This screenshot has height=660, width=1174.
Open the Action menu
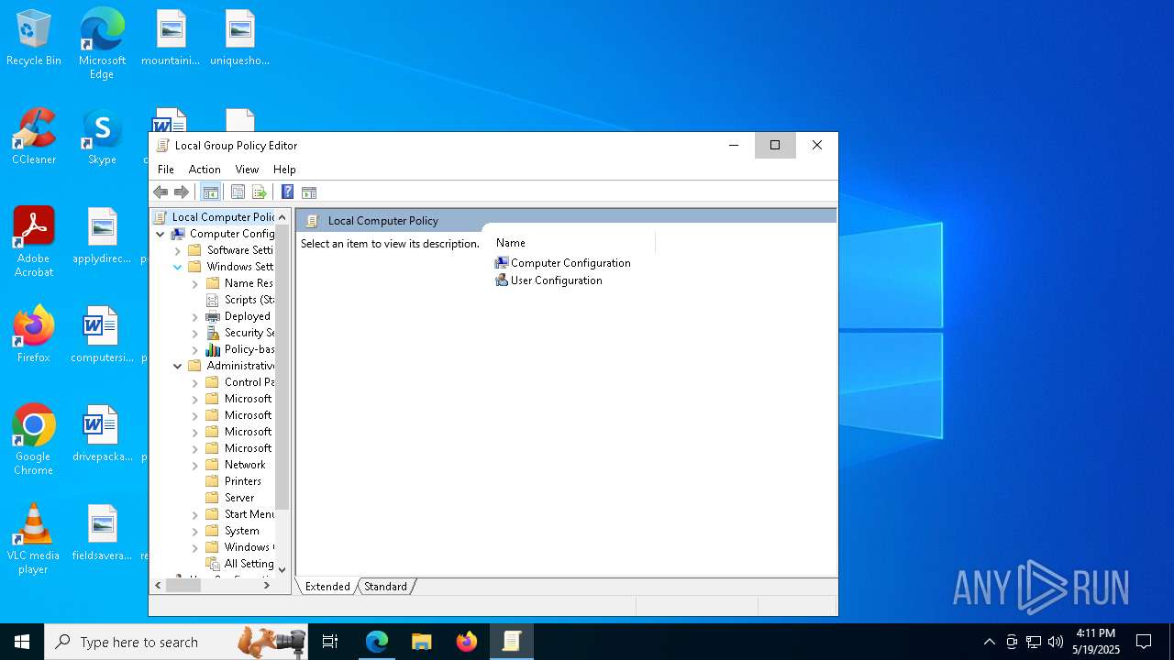click(x=205, y=170)
